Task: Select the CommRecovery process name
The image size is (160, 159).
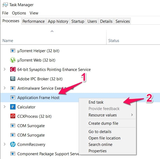Action: [31, 145]
